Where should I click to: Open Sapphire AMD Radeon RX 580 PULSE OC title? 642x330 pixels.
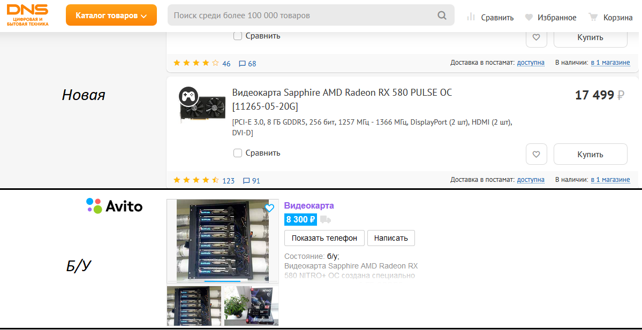click(x=342, y=99)
